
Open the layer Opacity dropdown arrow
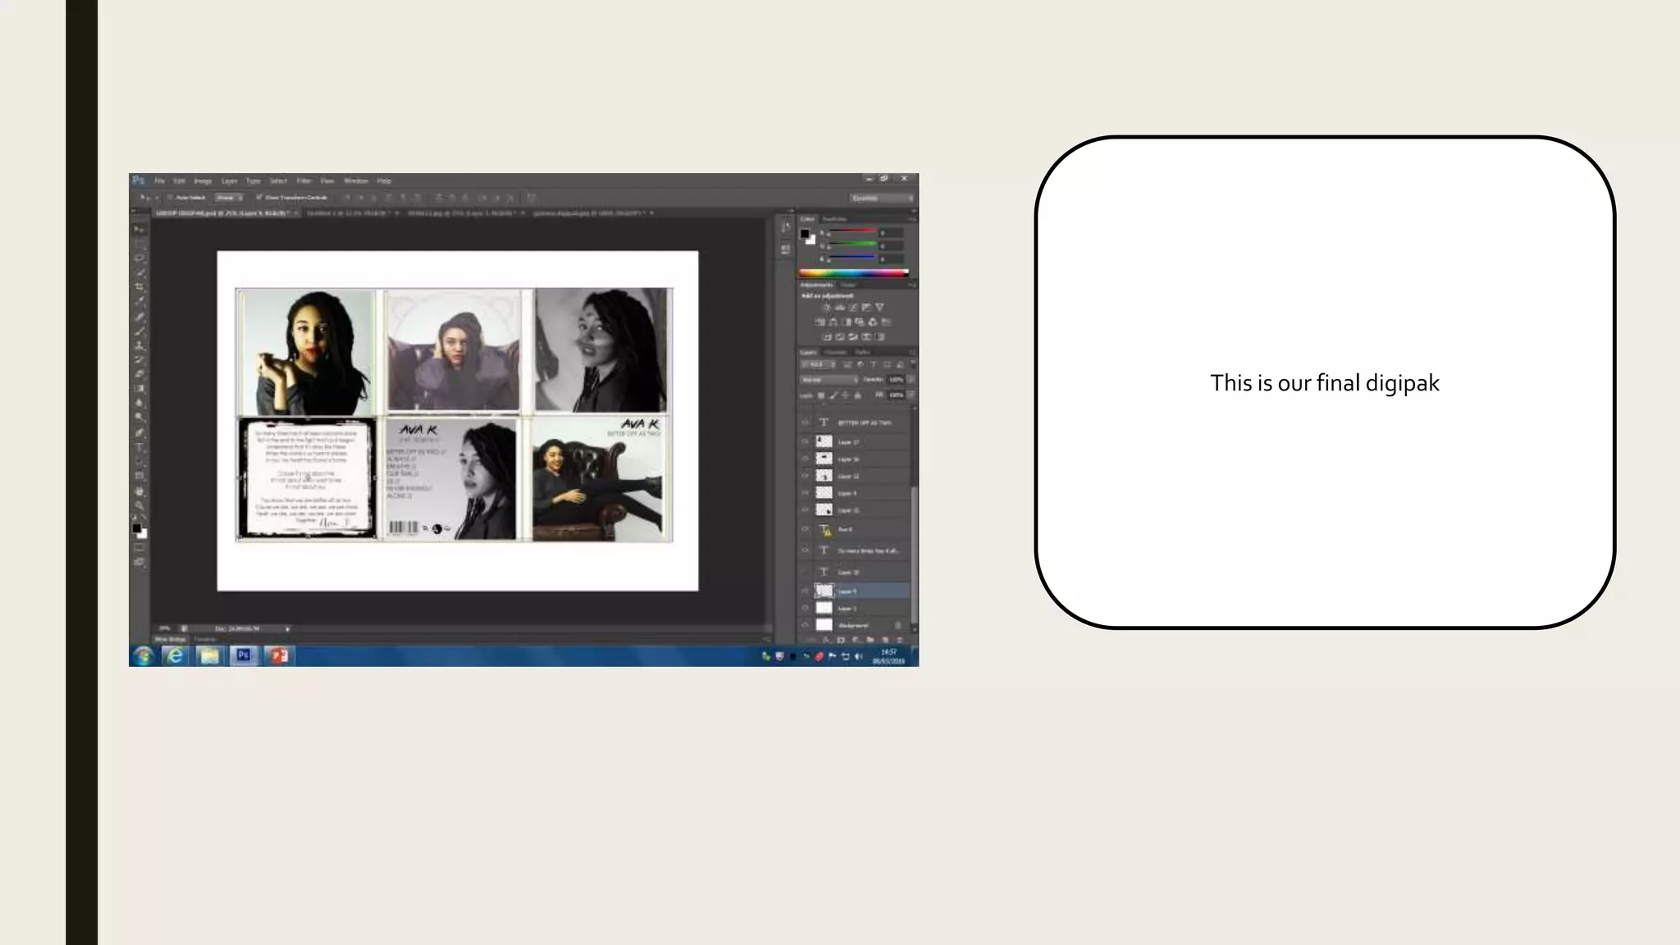(911, 380)
